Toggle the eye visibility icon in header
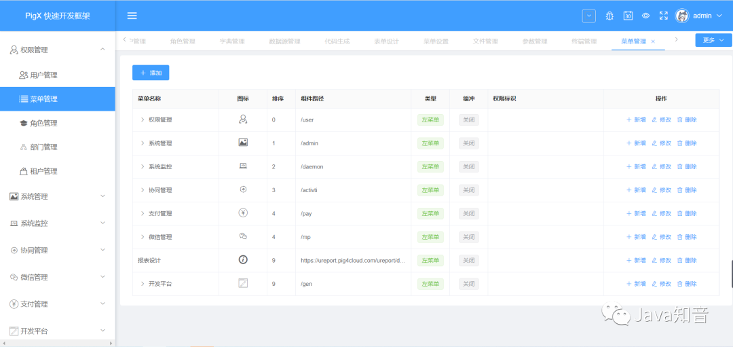Screen dimensions: 733x347 click(646, 16)
